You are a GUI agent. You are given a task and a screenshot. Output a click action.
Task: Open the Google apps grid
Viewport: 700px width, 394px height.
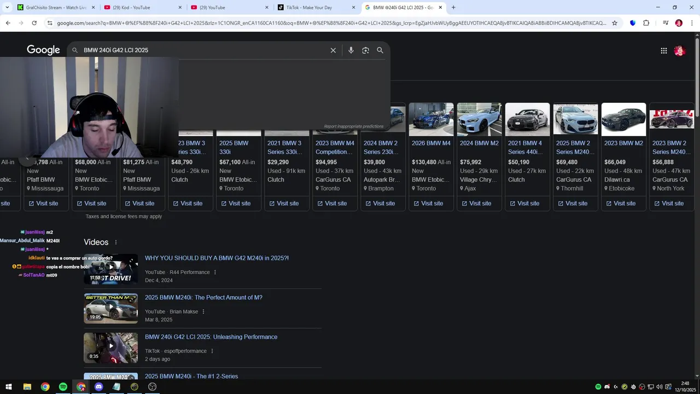click(x=664, y=51)
